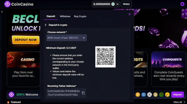Click the dialog vertical scrollbar

pos(130,49)
